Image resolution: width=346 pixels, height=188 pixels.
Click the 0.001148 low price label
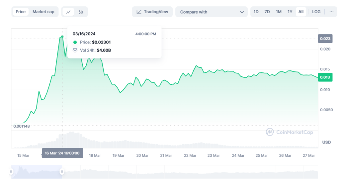(21, 126)
